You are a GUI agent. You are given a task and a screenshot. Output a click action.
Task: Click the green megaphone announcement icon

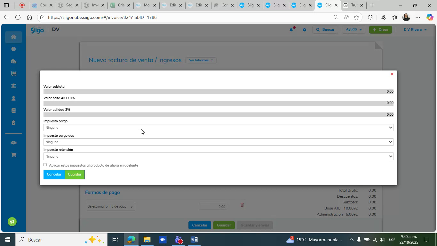tap(12, 222)
